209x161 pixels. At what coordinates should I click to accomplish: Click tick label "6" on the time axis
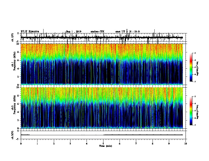pos(120,144)
